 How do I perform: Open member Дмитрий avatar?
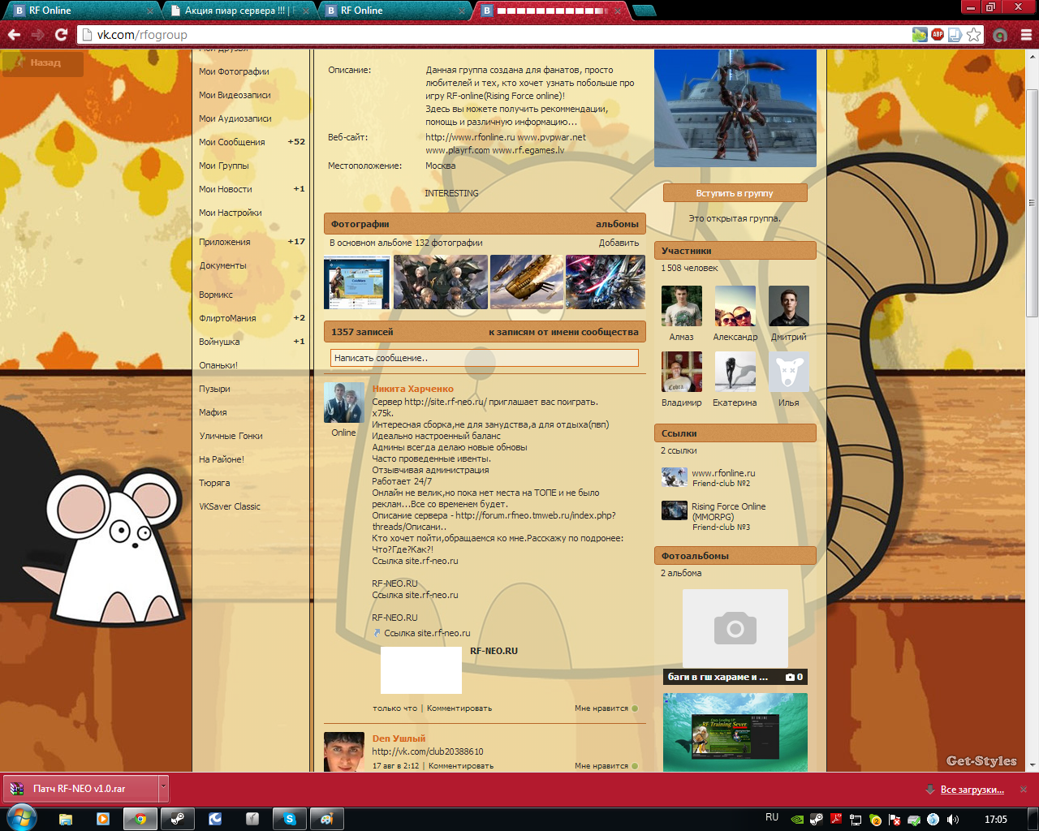pyautogui.click(x=789, y=306)
